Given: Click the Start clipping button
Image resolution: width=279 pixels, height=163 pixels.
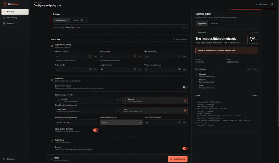Looking at the screenshot, I should tap(178, 159).
